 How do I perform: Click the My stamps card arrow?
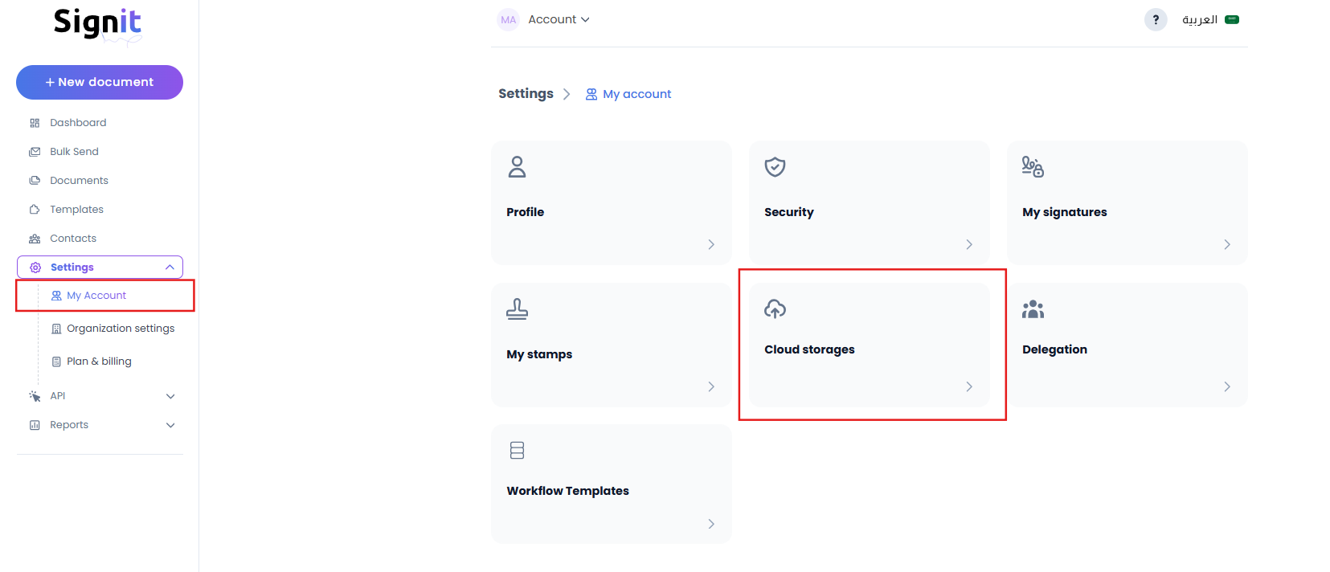[711, 386]
